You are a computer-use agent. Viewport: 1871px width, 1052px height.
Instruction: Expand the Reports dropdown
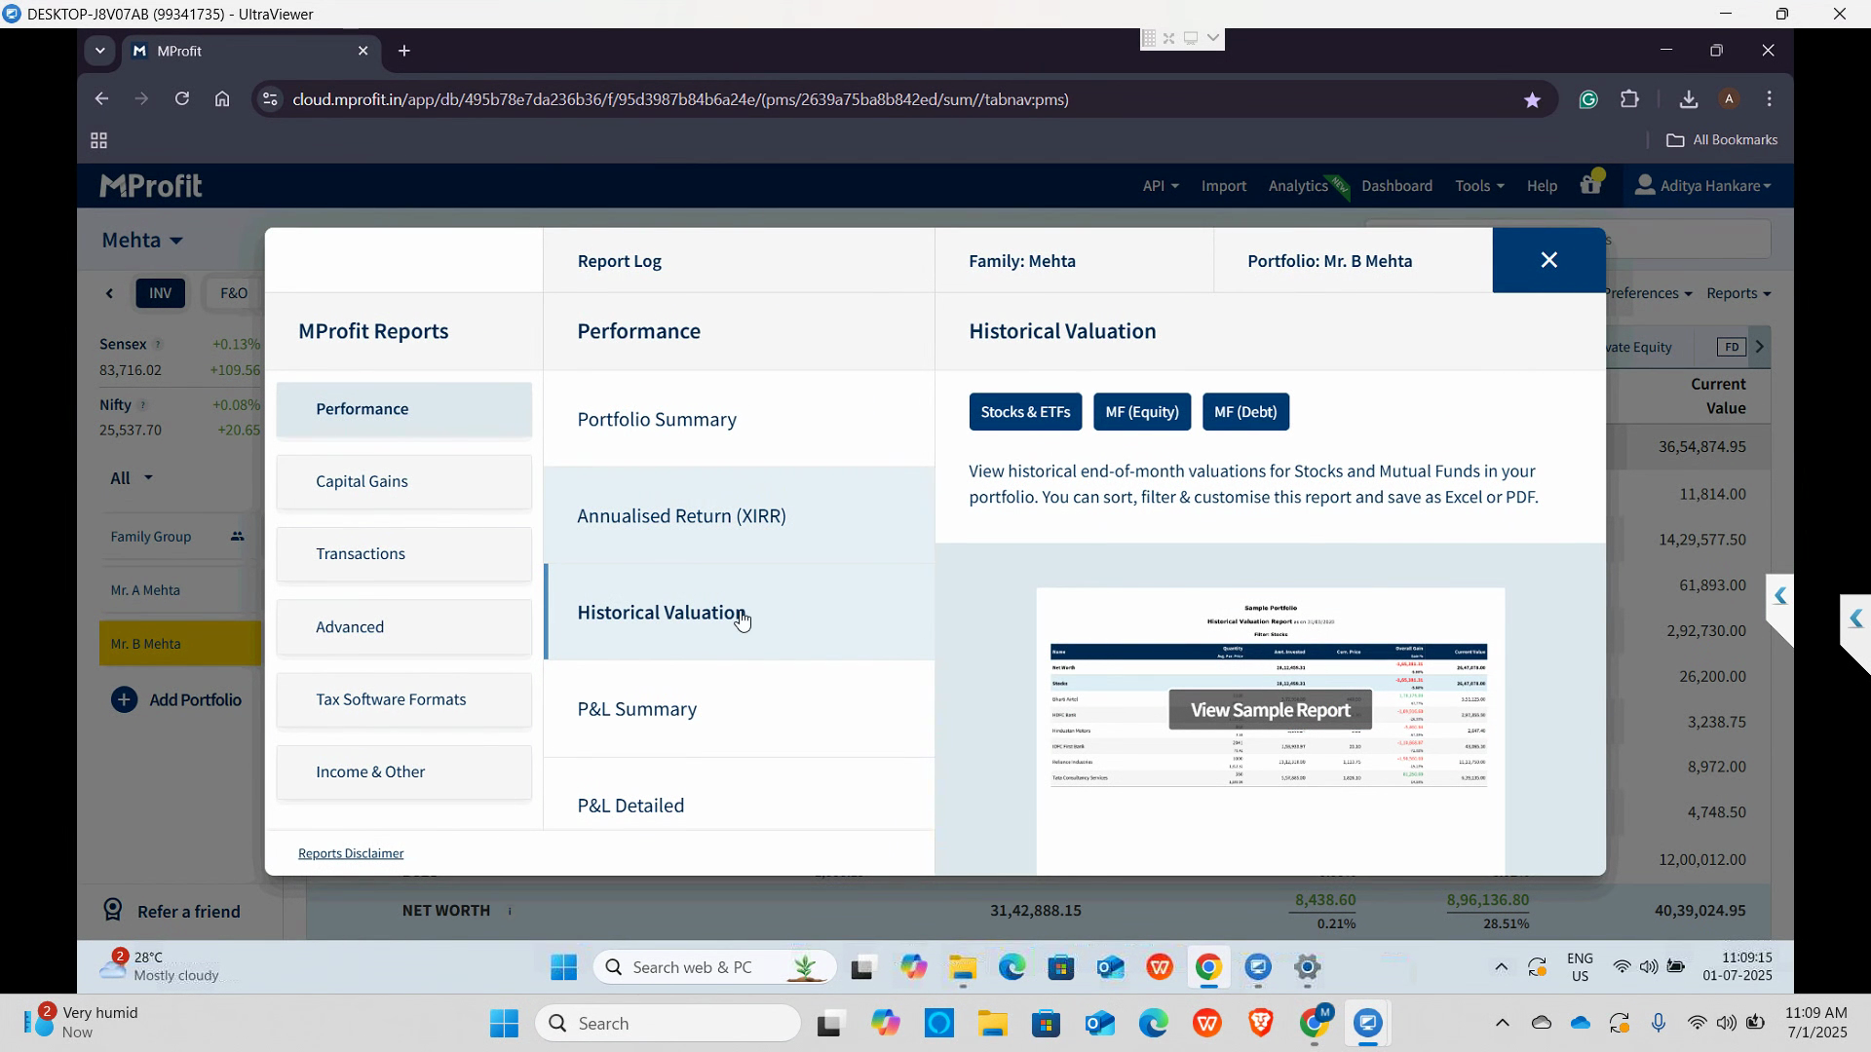1738,293
